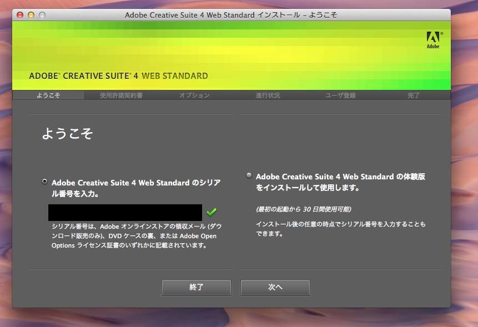Viewport: 478px width, 327px height.
Task: Click the 次へ (Next) button
Action: tap(275, 288)
